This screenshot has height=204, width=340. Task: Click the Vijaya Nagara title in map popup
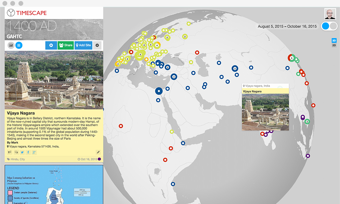[x=252, y=91]
